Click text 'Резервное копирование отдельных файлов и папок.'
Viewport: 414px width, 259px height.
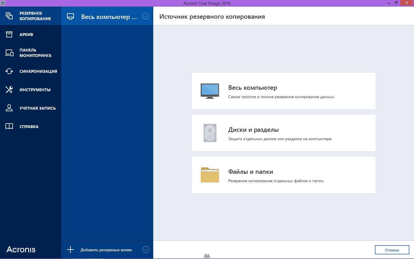coord(276,181)
